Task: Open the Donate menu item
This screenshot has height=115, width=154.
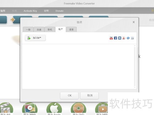Action: point(59,11)
